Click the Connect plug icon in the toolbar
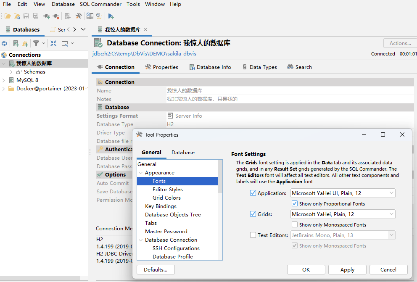Screen dimensions: 417x282 pyautogui.click(x=47, y=16)
